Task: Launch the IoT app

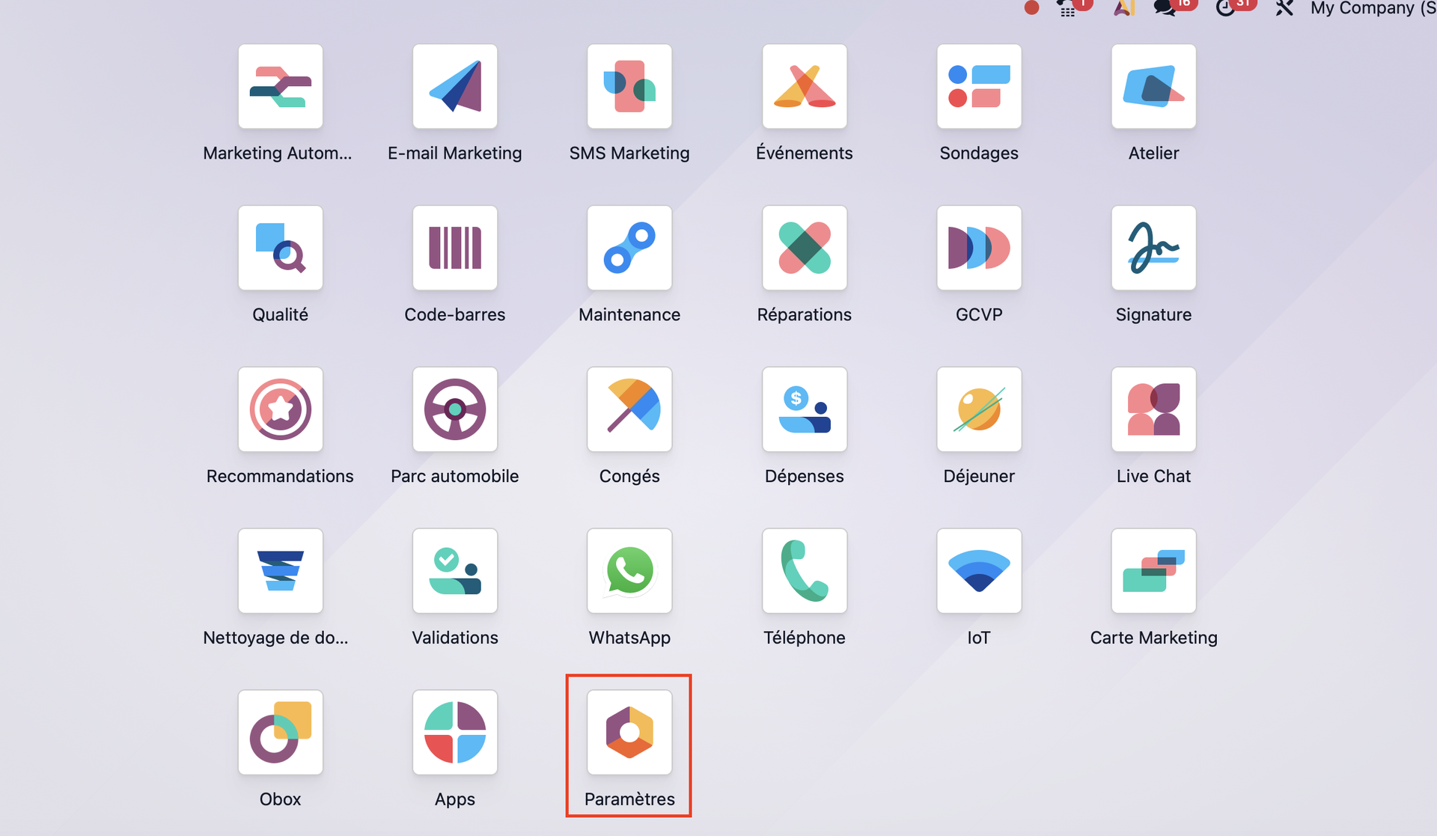Action: [979, 571]
